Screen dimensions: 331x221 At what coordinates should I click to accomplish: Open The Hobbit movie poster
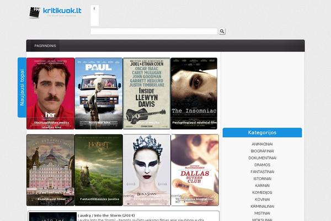pyautogui.click(x=99, y=170)
